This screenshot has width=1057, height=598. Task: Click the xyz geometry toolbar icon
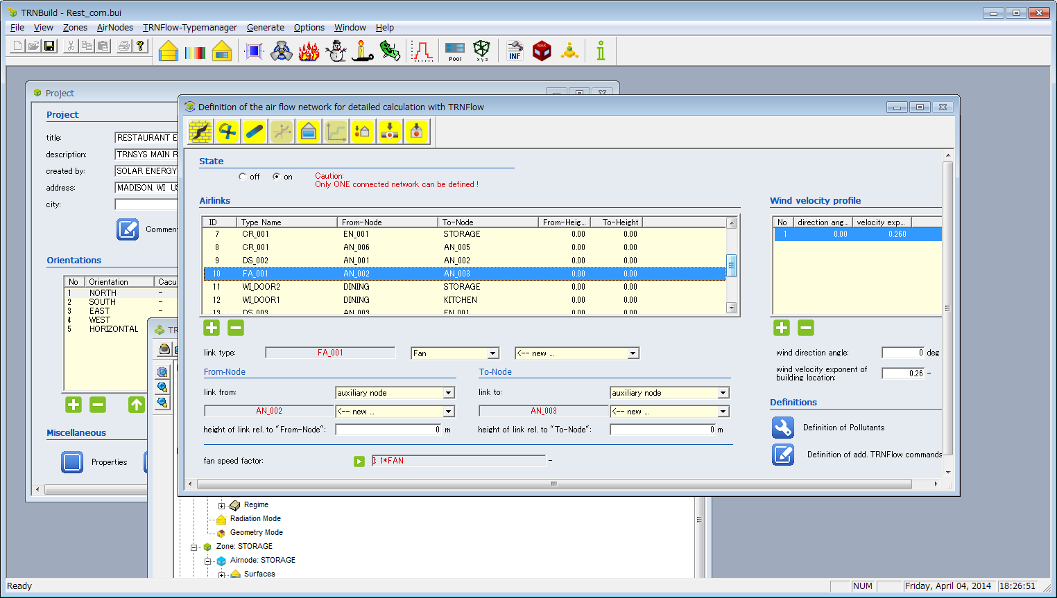click(x=482, y=51)
